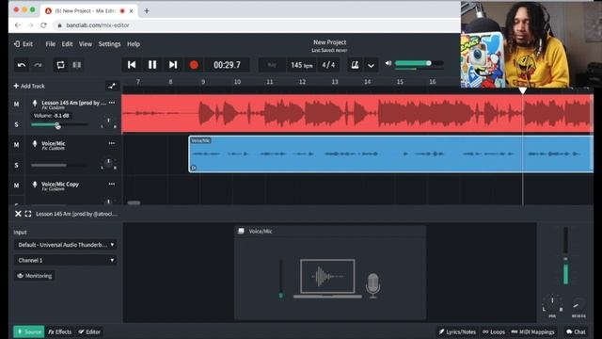Skip back to the project start
The image size is (602, 339).
(x=132, y=65)
